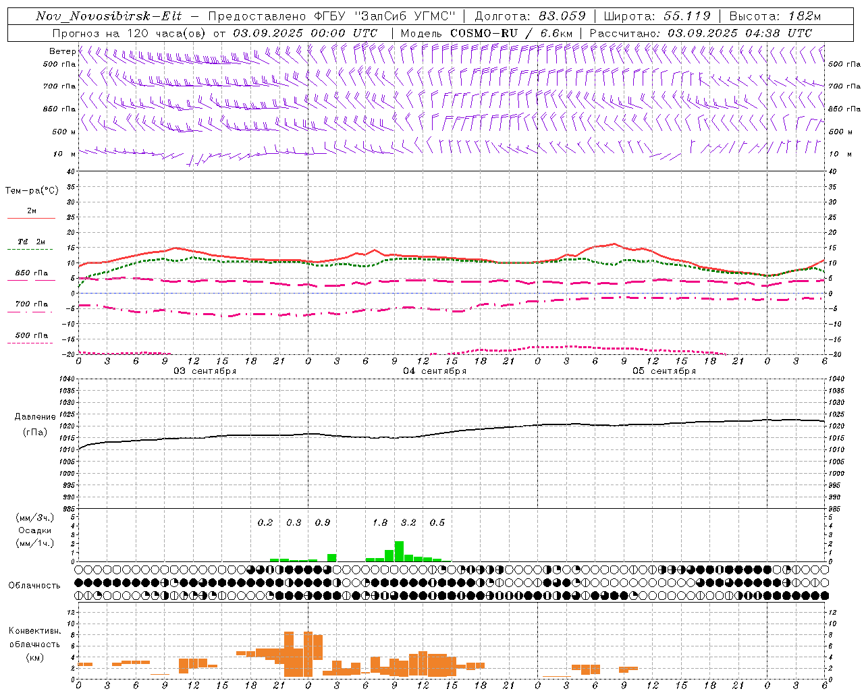Click the Td 2м dew point legend entry
Screen dimensions: 864x691
pyautogui.click(x=31, y=245)
